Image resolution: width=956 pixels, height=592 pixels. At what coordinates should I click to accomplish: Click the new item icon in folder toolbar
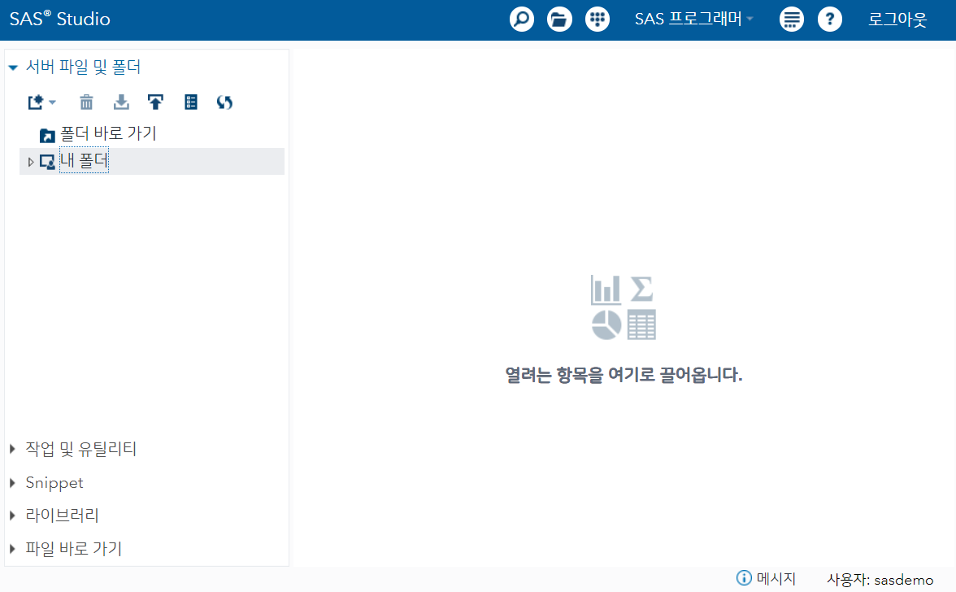coord(36,102)
